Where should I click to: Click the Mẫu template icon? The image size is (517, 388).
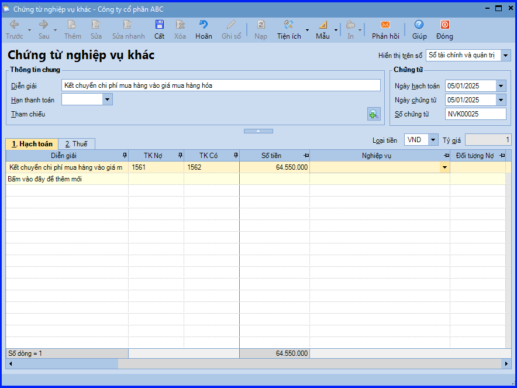pyautogui.click(x=323, y=25)
